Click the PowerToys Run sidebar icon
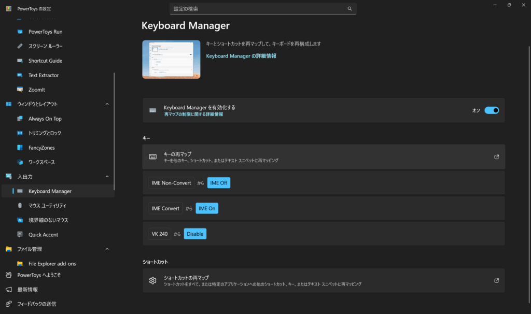Screen dimensions: 531x314 [x=20, y=32]
